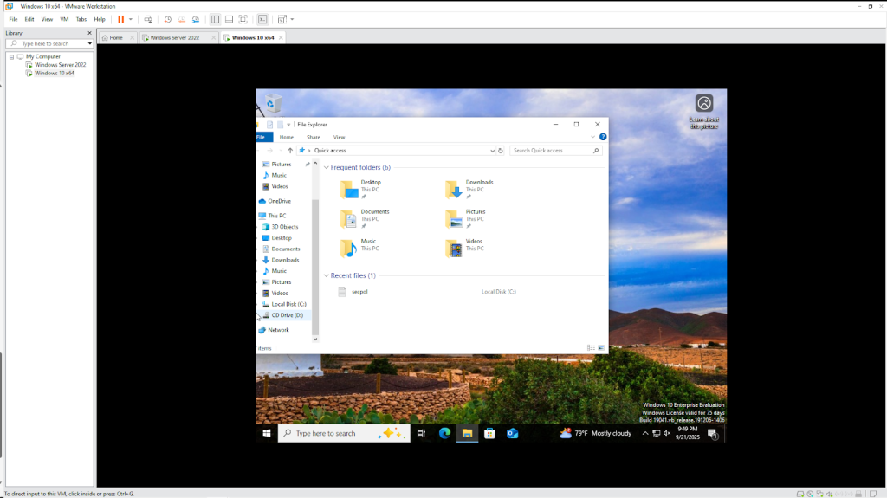Open the library search dropdown arrow

click(89, 43)
